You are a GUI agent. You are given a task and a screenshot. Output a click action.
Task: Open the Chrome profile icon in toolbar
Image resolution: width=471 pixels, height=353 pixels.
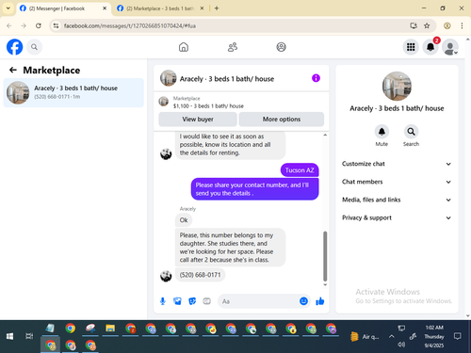(447, 25)
